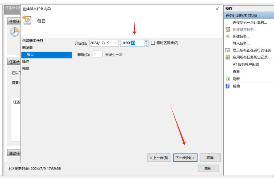Viewport: 274px width, 178px height.
Task: Select 创建基本任务 step in wizard sidebar
Action: 32,41
